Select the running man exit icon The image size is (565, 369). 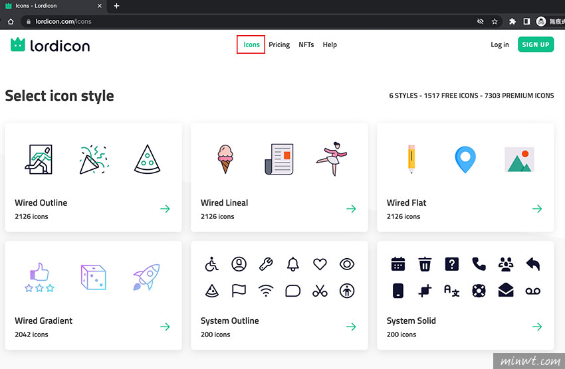(39, 159)
